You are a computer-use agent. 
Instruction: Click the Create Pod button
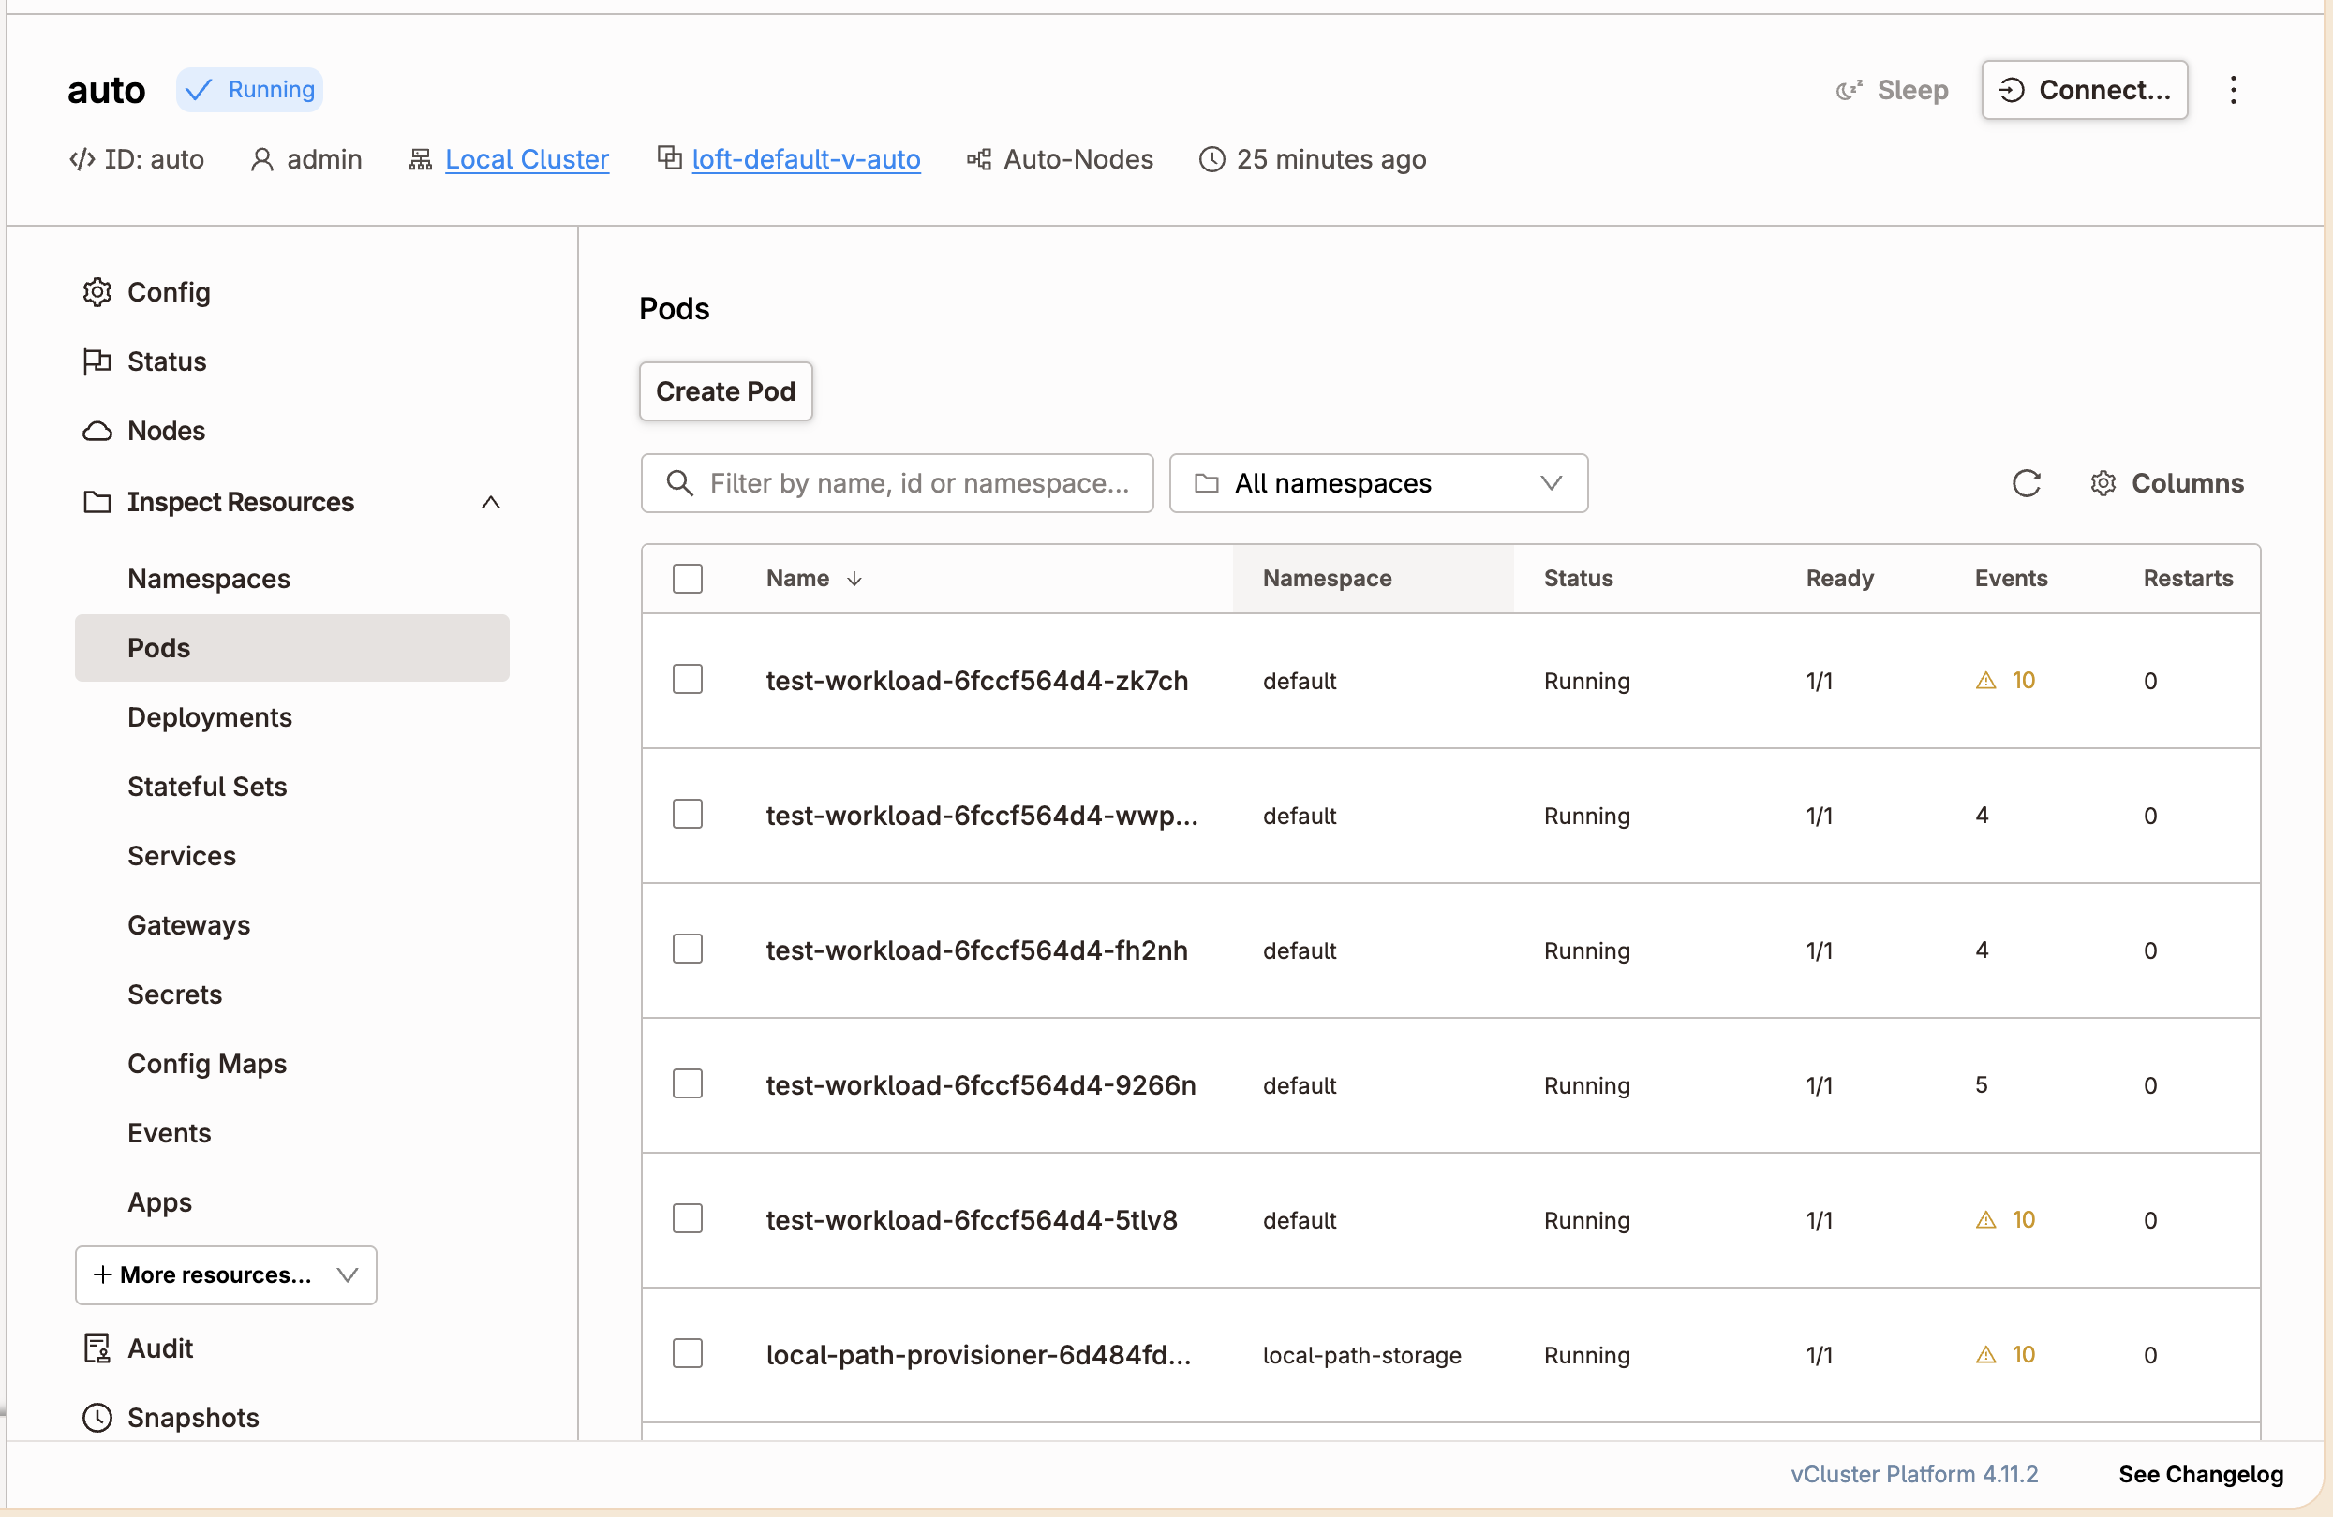725,391
